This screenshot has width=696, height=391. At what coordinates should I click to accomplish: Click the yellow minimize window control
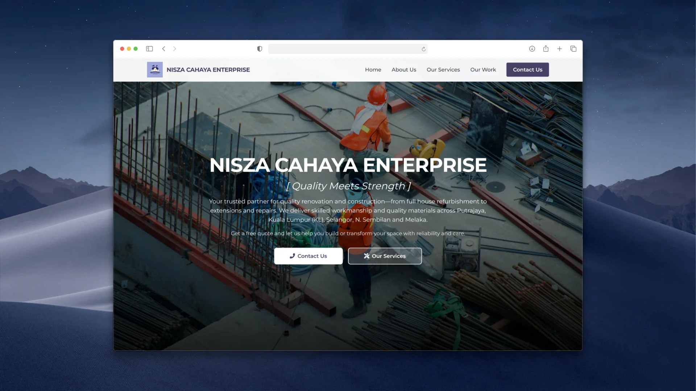point(129,49)
